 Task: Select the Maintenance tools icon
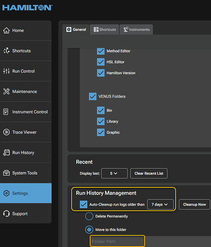pyautogui.click(x=6, y=91)
